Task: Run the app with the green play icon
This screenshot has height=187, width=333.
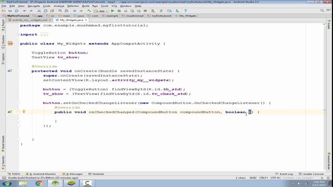Action: tap(112, 11)
